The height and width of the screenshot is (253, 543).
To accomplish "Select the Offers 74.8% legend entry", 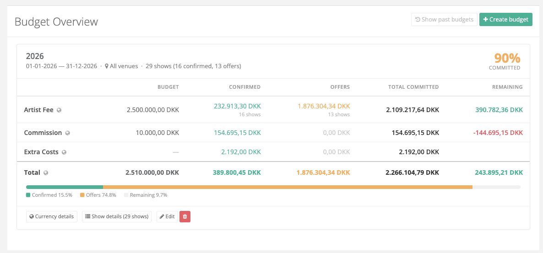I will tap(98, 195).
